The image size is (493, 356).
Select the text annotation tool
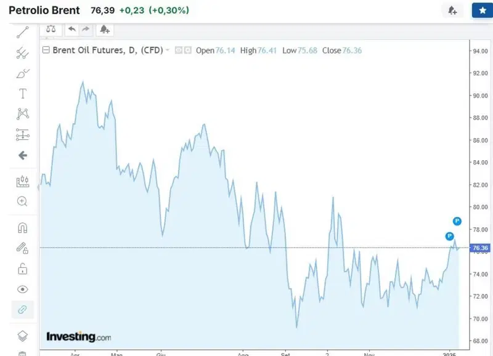coord(23,94)
